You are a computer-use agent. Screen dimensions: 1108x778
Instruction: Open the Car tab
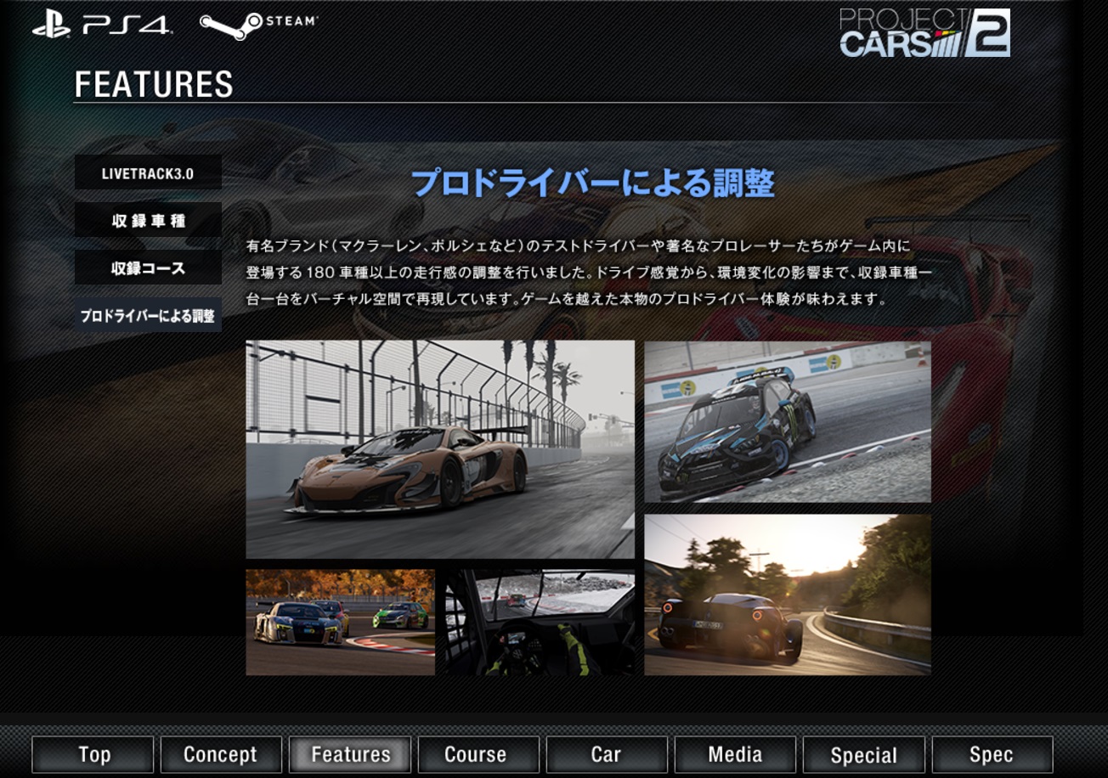(607, 754)
